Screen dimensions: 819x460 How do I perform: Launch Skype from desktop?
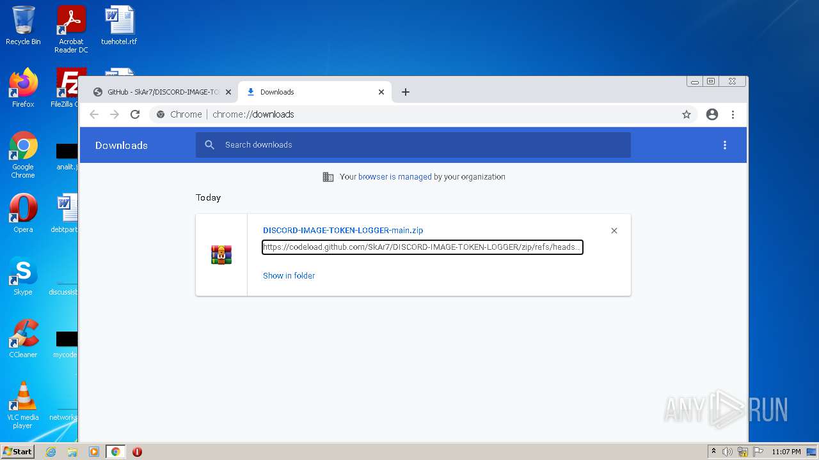pos(23,276)
